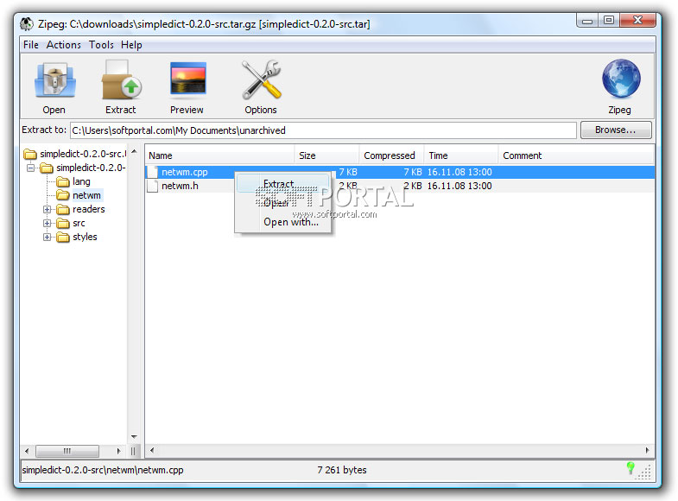Click the netwm folder icon in tree
This screenshot has height=501, width=678.
coord(63,195)
